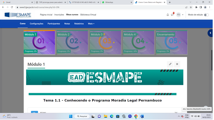Switch to the Gmail tab
Screen dimensions: 214x120
coord(17,2)
